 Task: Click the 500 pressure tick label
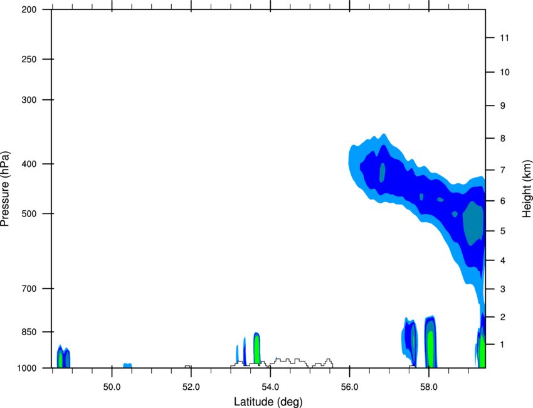point(29,213)
